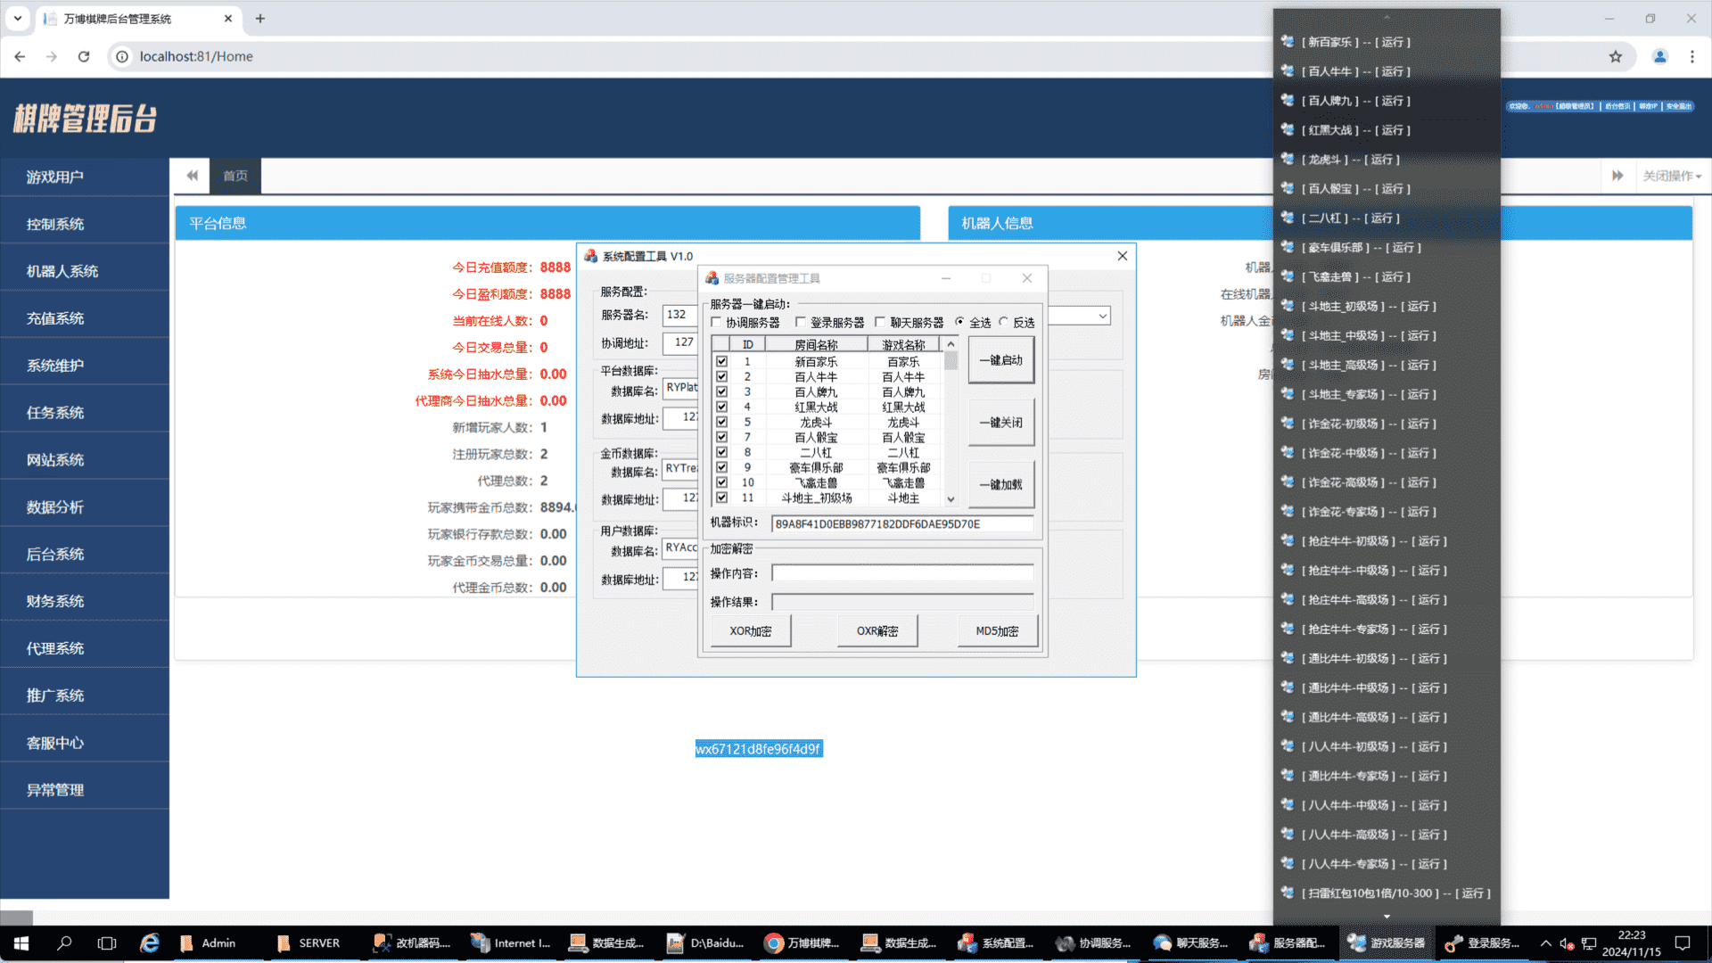Open the browser tab search dropdown
Viewport: 1712px width, 963px height.
coord(17,18)
